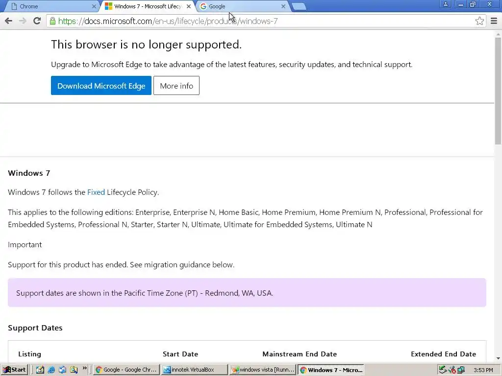Click the Start button
This screenshot has height=376, width=502.
(x=14, y=370)
